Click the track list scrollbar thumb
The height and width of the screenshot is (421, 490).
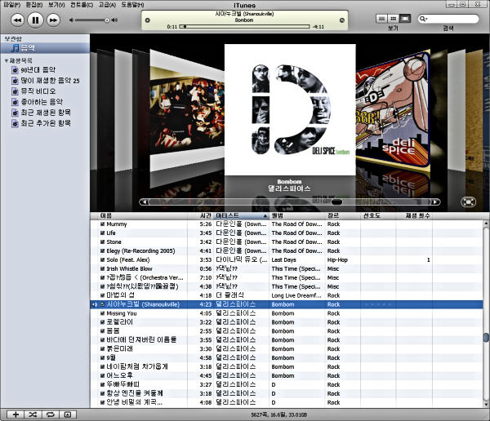[x=486, y=337]
